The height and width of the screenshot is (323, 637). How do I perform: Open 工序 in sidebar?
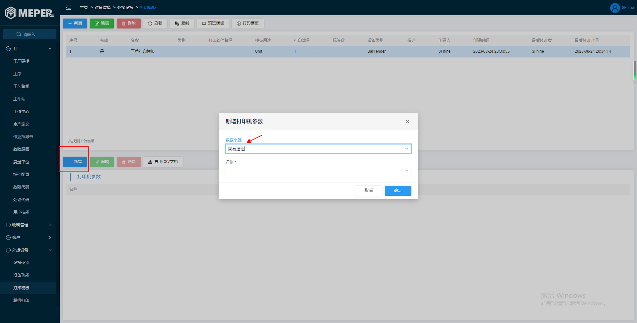[17, 74]
